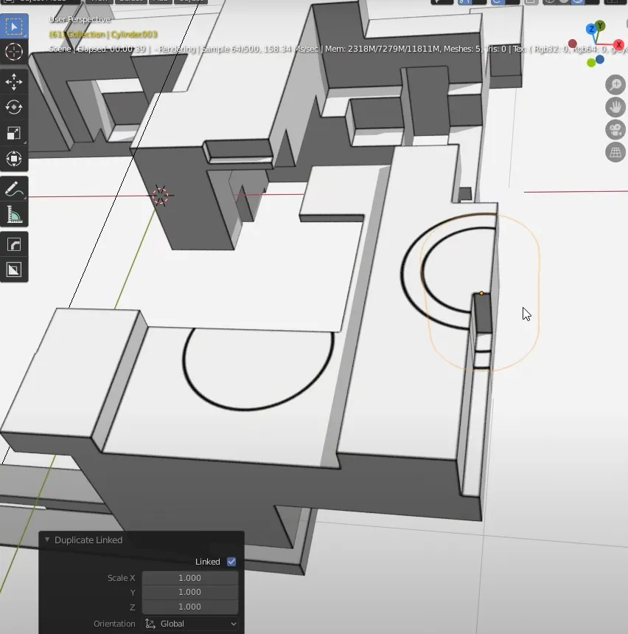Screen dimensions: 628x634
Task: Click the hand Pan view button
Action: coord(615,108)
